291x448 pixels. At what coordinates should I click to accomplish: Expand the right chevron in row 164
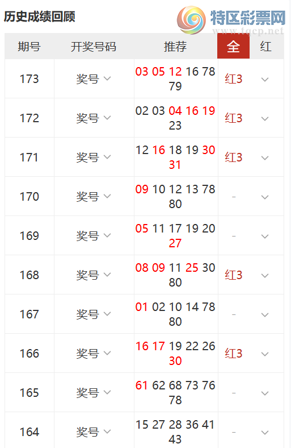pyautogui.click(x=265, y=433)
